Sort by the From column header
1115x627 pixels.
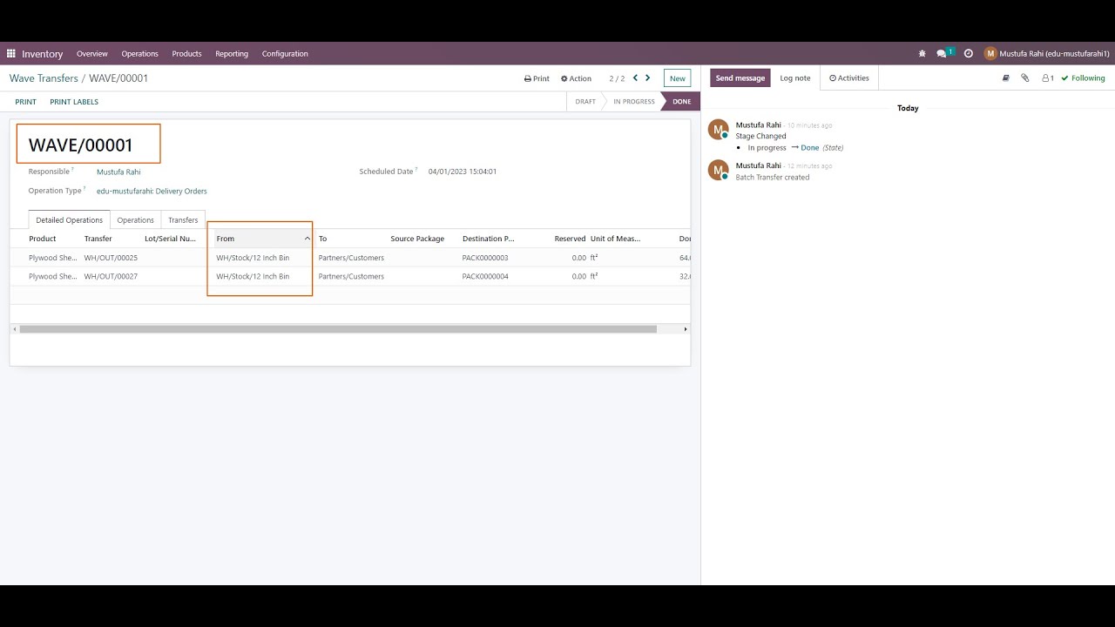click(261, 239)
